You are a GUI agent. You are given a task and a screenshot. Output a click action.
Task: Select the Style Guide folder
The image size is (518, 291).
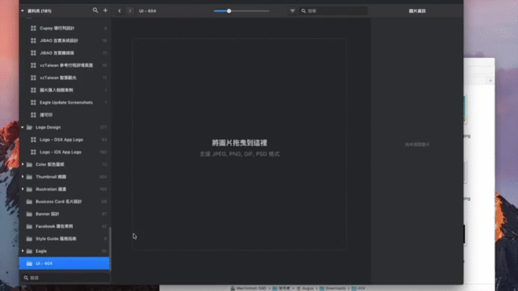tap(64, 239)
